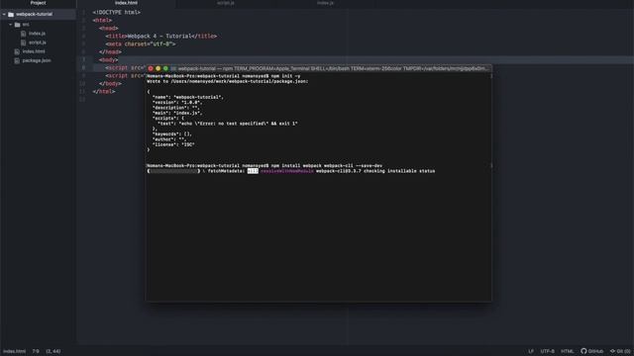Change the UTF-8 encoding selector
634x356 pixels.
point(548,351)
